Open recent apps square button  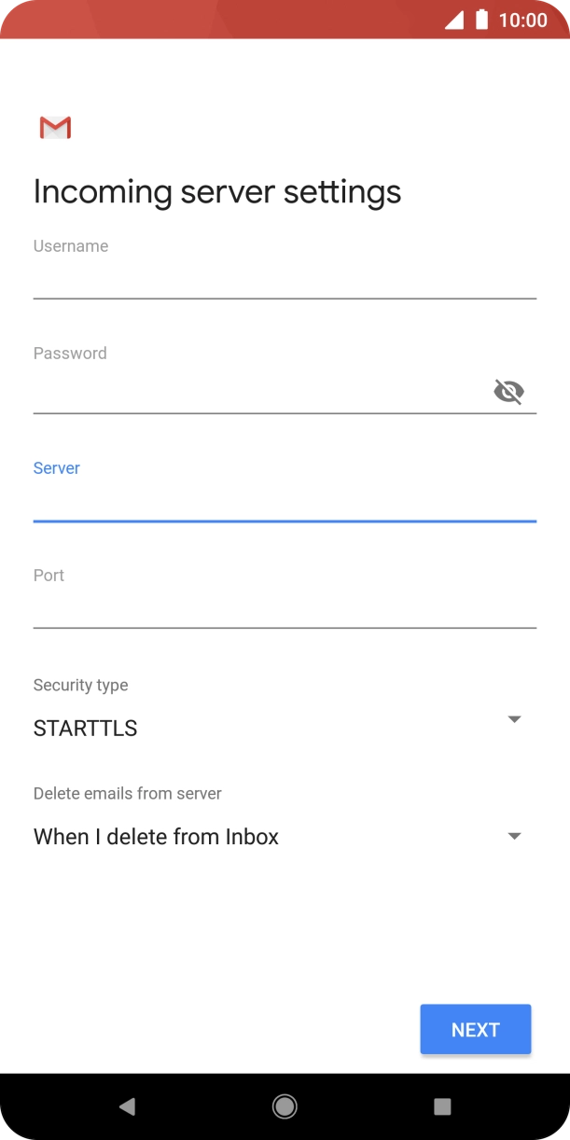click(x=442, y=1106)
